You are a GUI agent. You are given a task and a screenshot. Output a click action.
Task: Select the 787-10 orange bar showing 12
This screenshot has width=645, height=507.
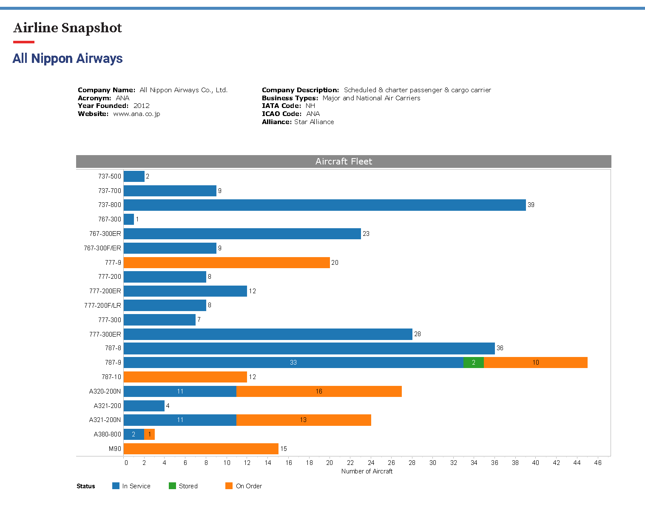[185, 377]
